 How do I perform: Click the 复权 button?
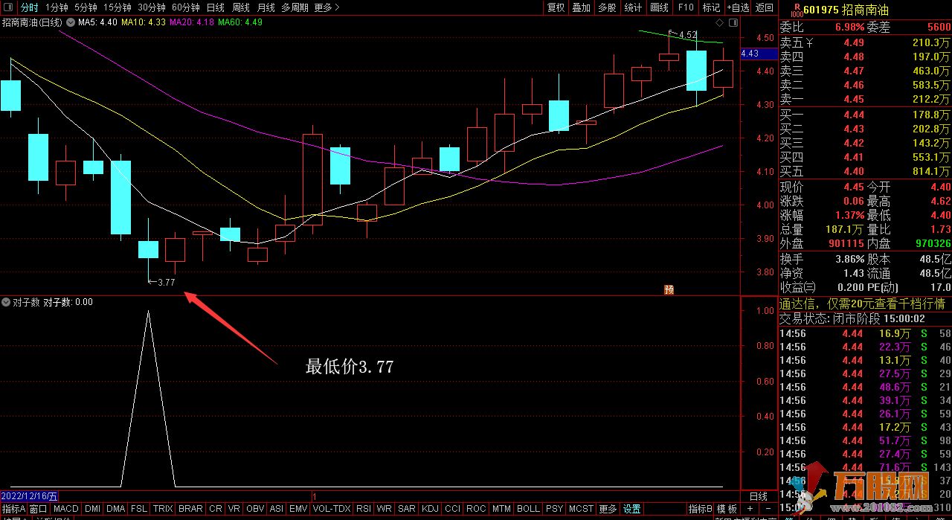[x=556, y=7]
